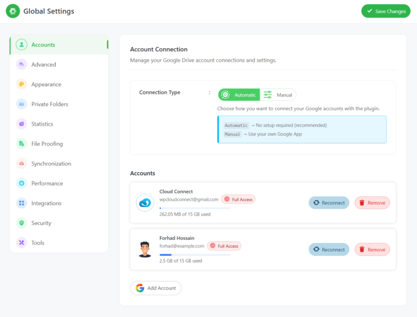Remove the Forhad Hossain account
417x317 pixels.
[x=372, y=250]
